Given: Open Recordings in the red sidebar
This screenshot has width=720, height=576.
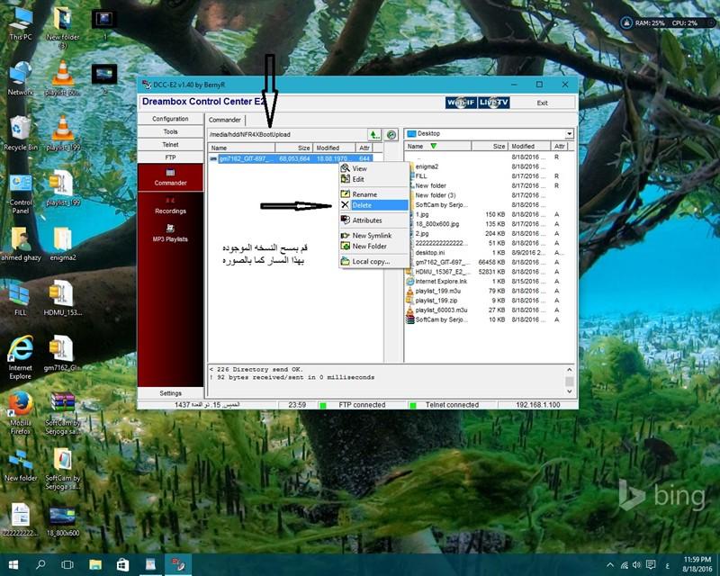Looking at the screenshot, I should 170,206.
